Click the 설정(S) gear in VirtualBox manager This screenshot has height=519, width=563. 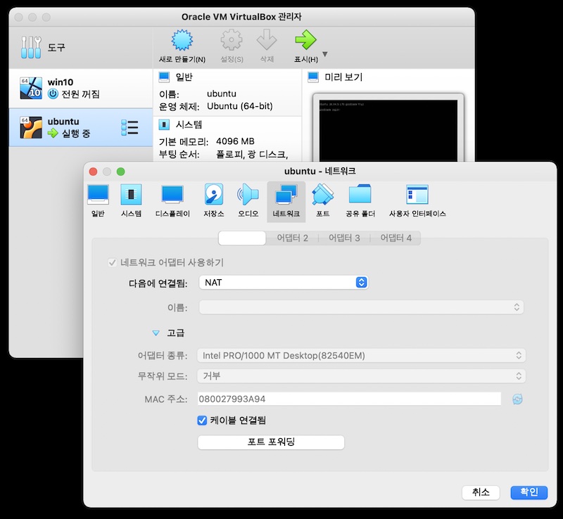[232, 46]
